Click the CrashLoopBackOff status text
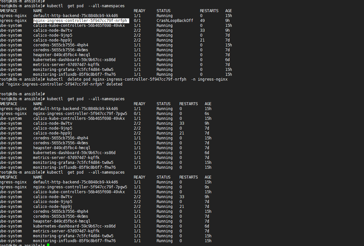This screenshot has height=246, width=364. coord(175,21)
